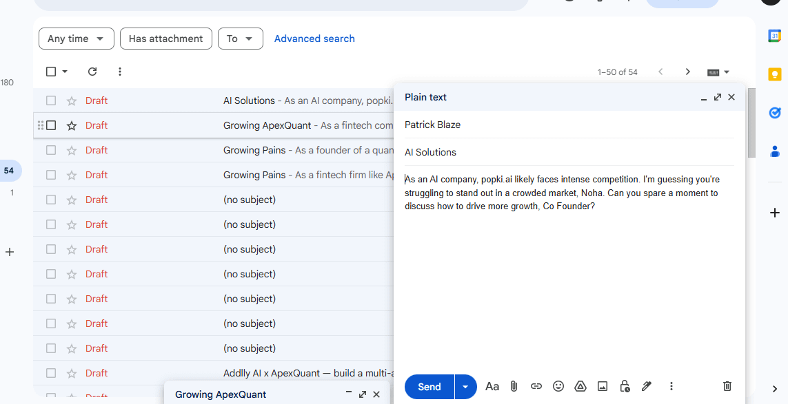
Task: Check the AI Solutions draft checkbox
Action: pyautogui.click(x=51, y=101)
